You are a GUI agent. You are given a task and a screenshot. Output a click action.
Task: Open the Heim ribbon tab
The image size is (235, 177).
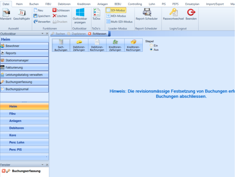pyautogui.click(x=19, y=4)
